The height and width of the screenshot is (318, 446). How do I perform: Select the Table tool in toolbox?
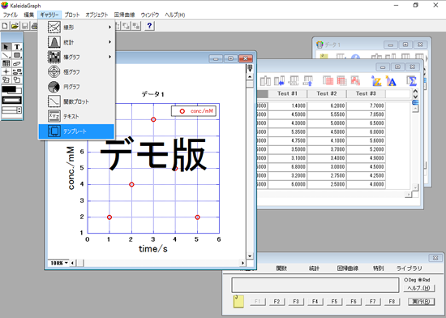coord(6,63)
